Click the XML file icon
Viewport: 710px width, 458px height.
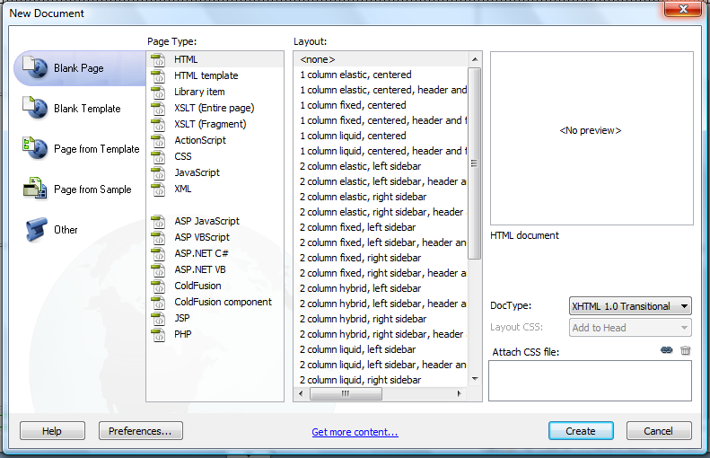point(158,189)
